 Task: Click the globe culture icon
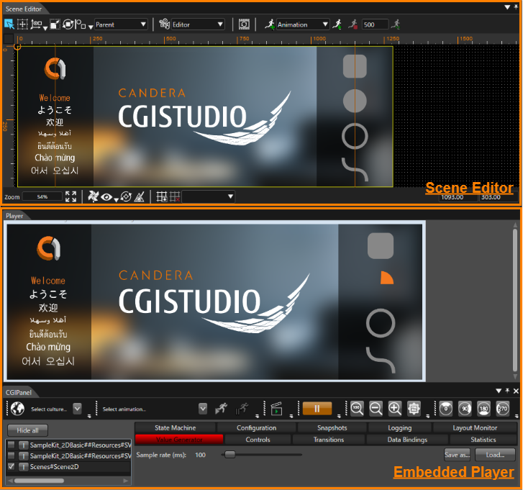[x=17, y=409]
